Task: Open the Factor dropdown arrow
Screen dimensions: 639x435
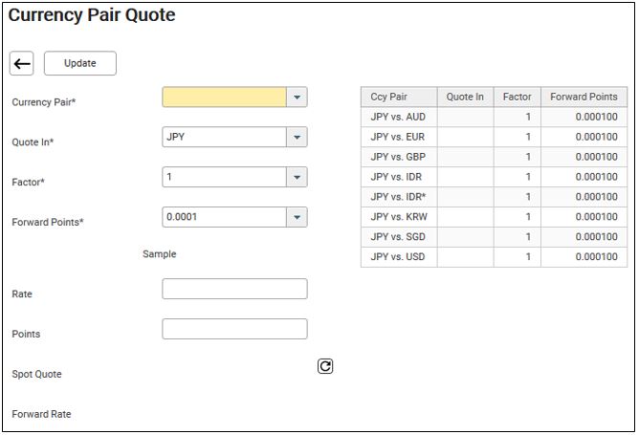Action: [x=297, y=177]
